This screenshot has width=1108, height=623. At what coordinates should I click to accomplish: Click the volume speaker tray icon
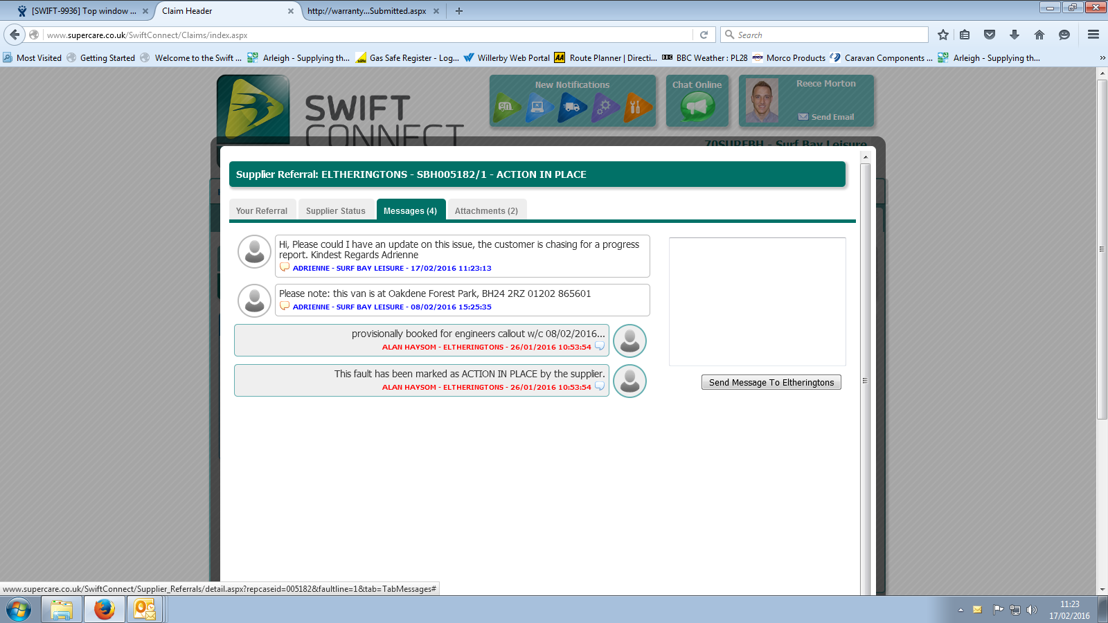click(x=1032, y=610)
